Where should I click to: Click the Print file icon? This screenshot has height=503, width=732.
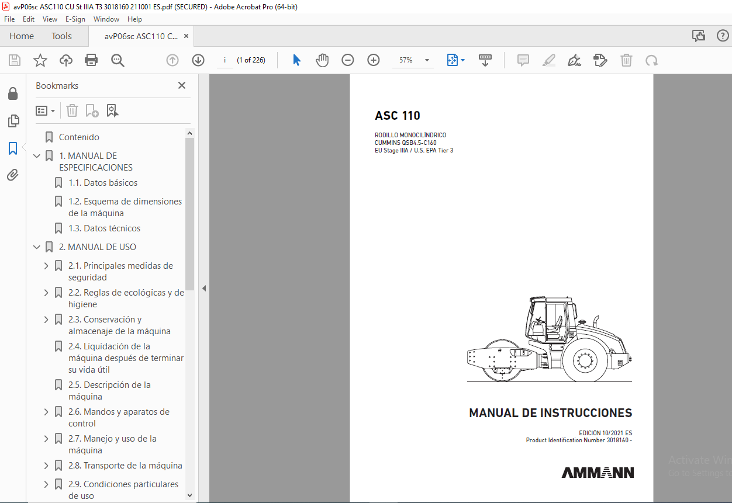click(91, 60)
